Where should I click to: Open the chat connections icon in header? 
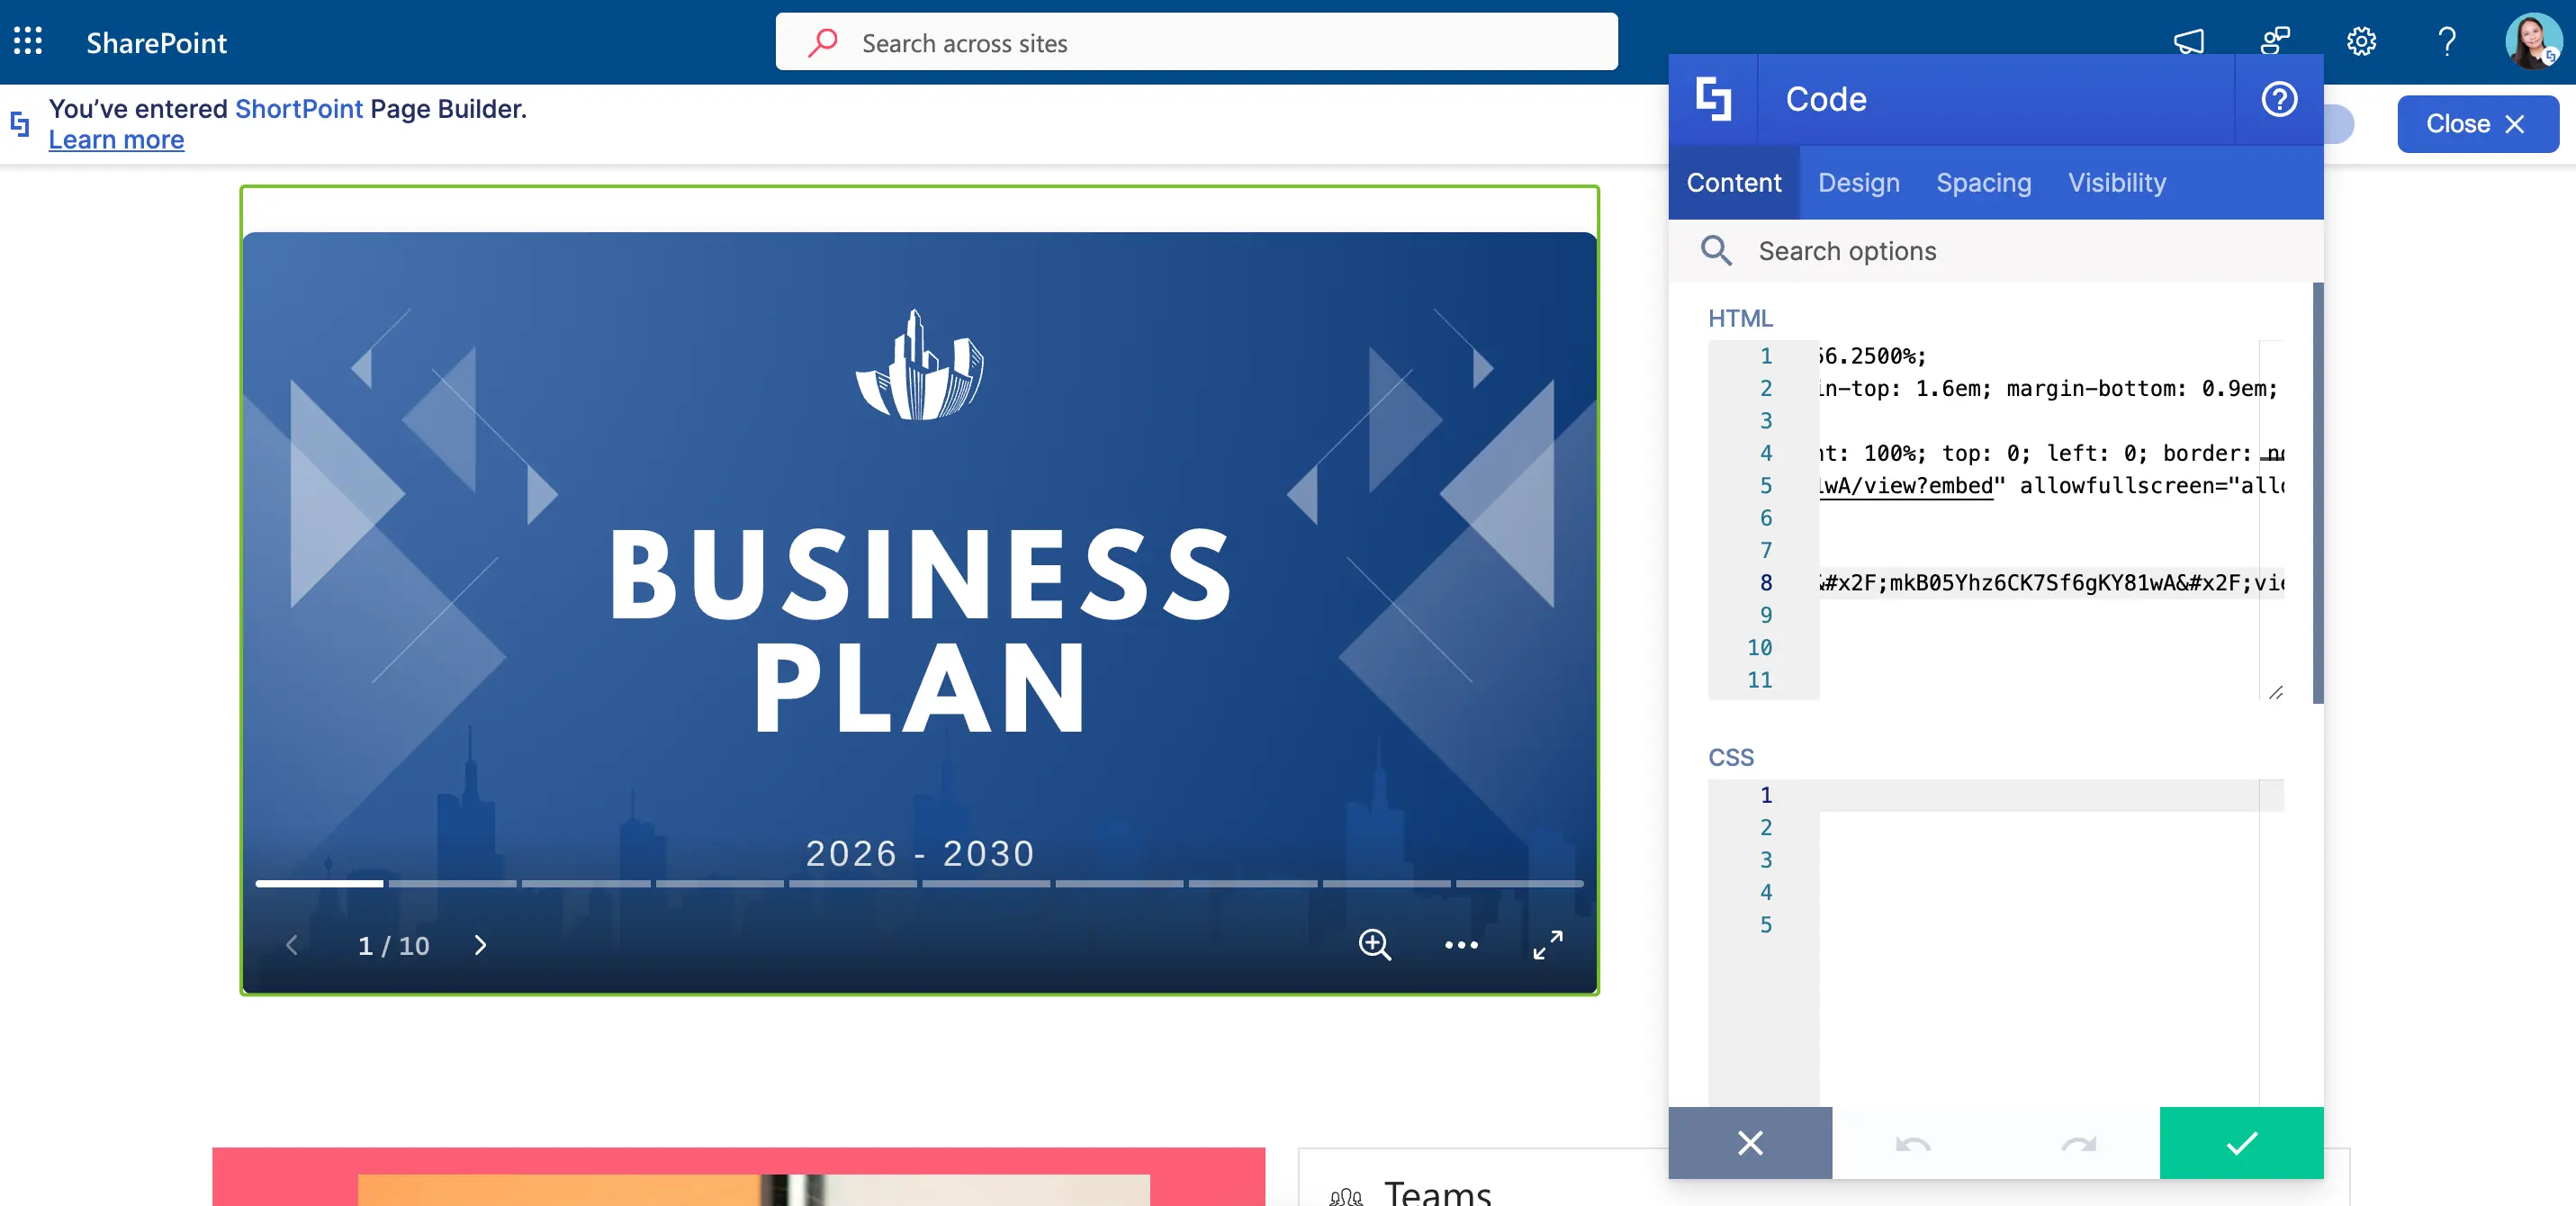click(2275, 42)
